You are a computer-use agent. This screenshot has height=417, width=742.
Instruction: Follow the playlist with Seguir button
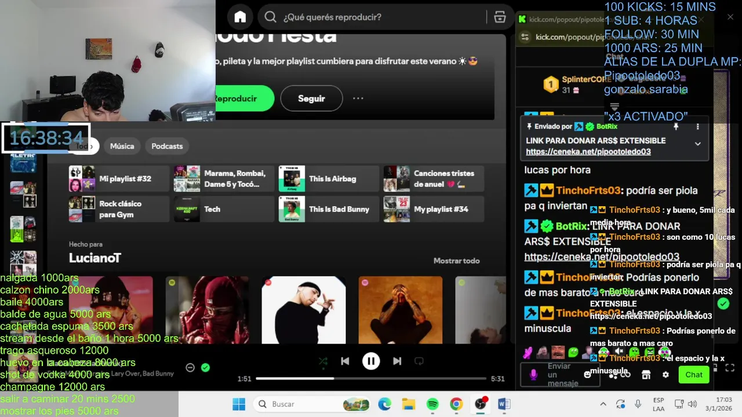click(x=311, y=98)
